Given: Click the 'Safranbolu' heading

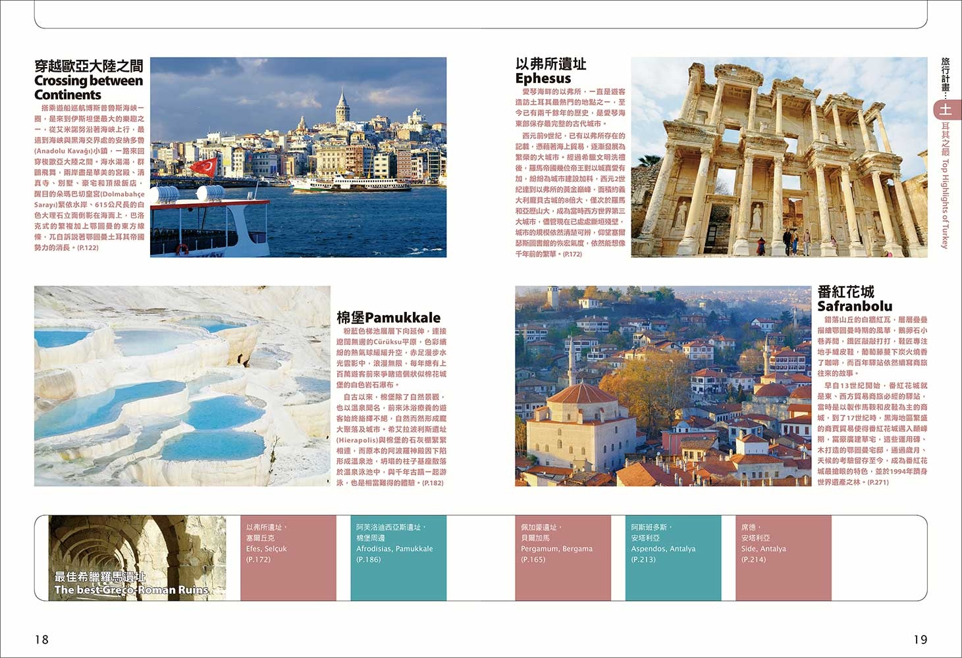Looking at the screenshot, I should coord(854,306).
